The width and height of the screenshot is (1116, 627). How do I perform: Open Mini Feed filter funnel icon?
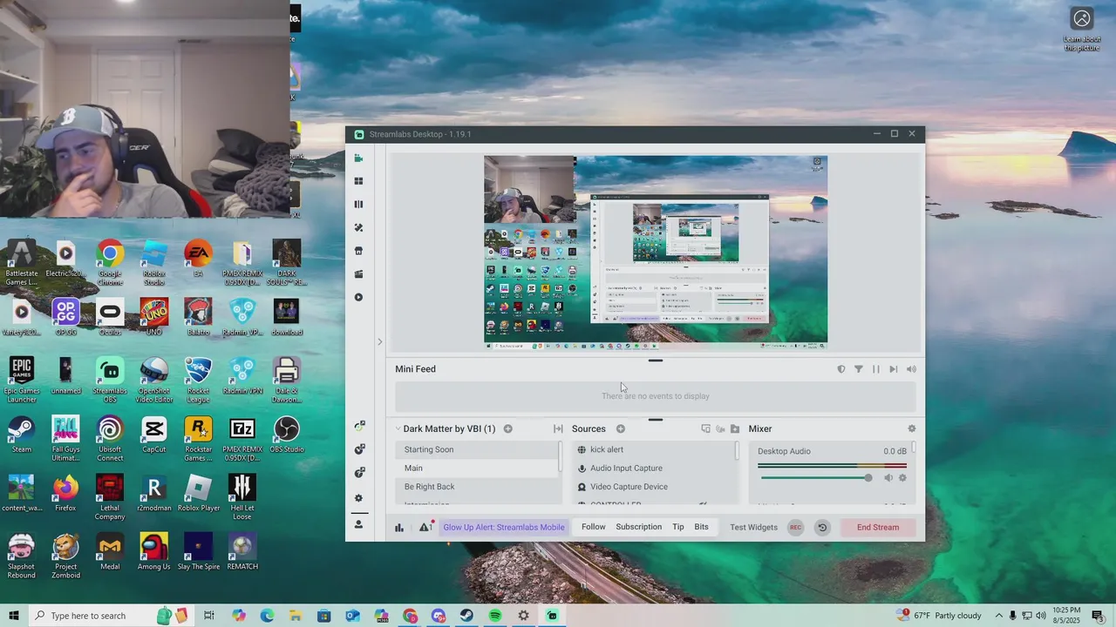pos(859,369)
